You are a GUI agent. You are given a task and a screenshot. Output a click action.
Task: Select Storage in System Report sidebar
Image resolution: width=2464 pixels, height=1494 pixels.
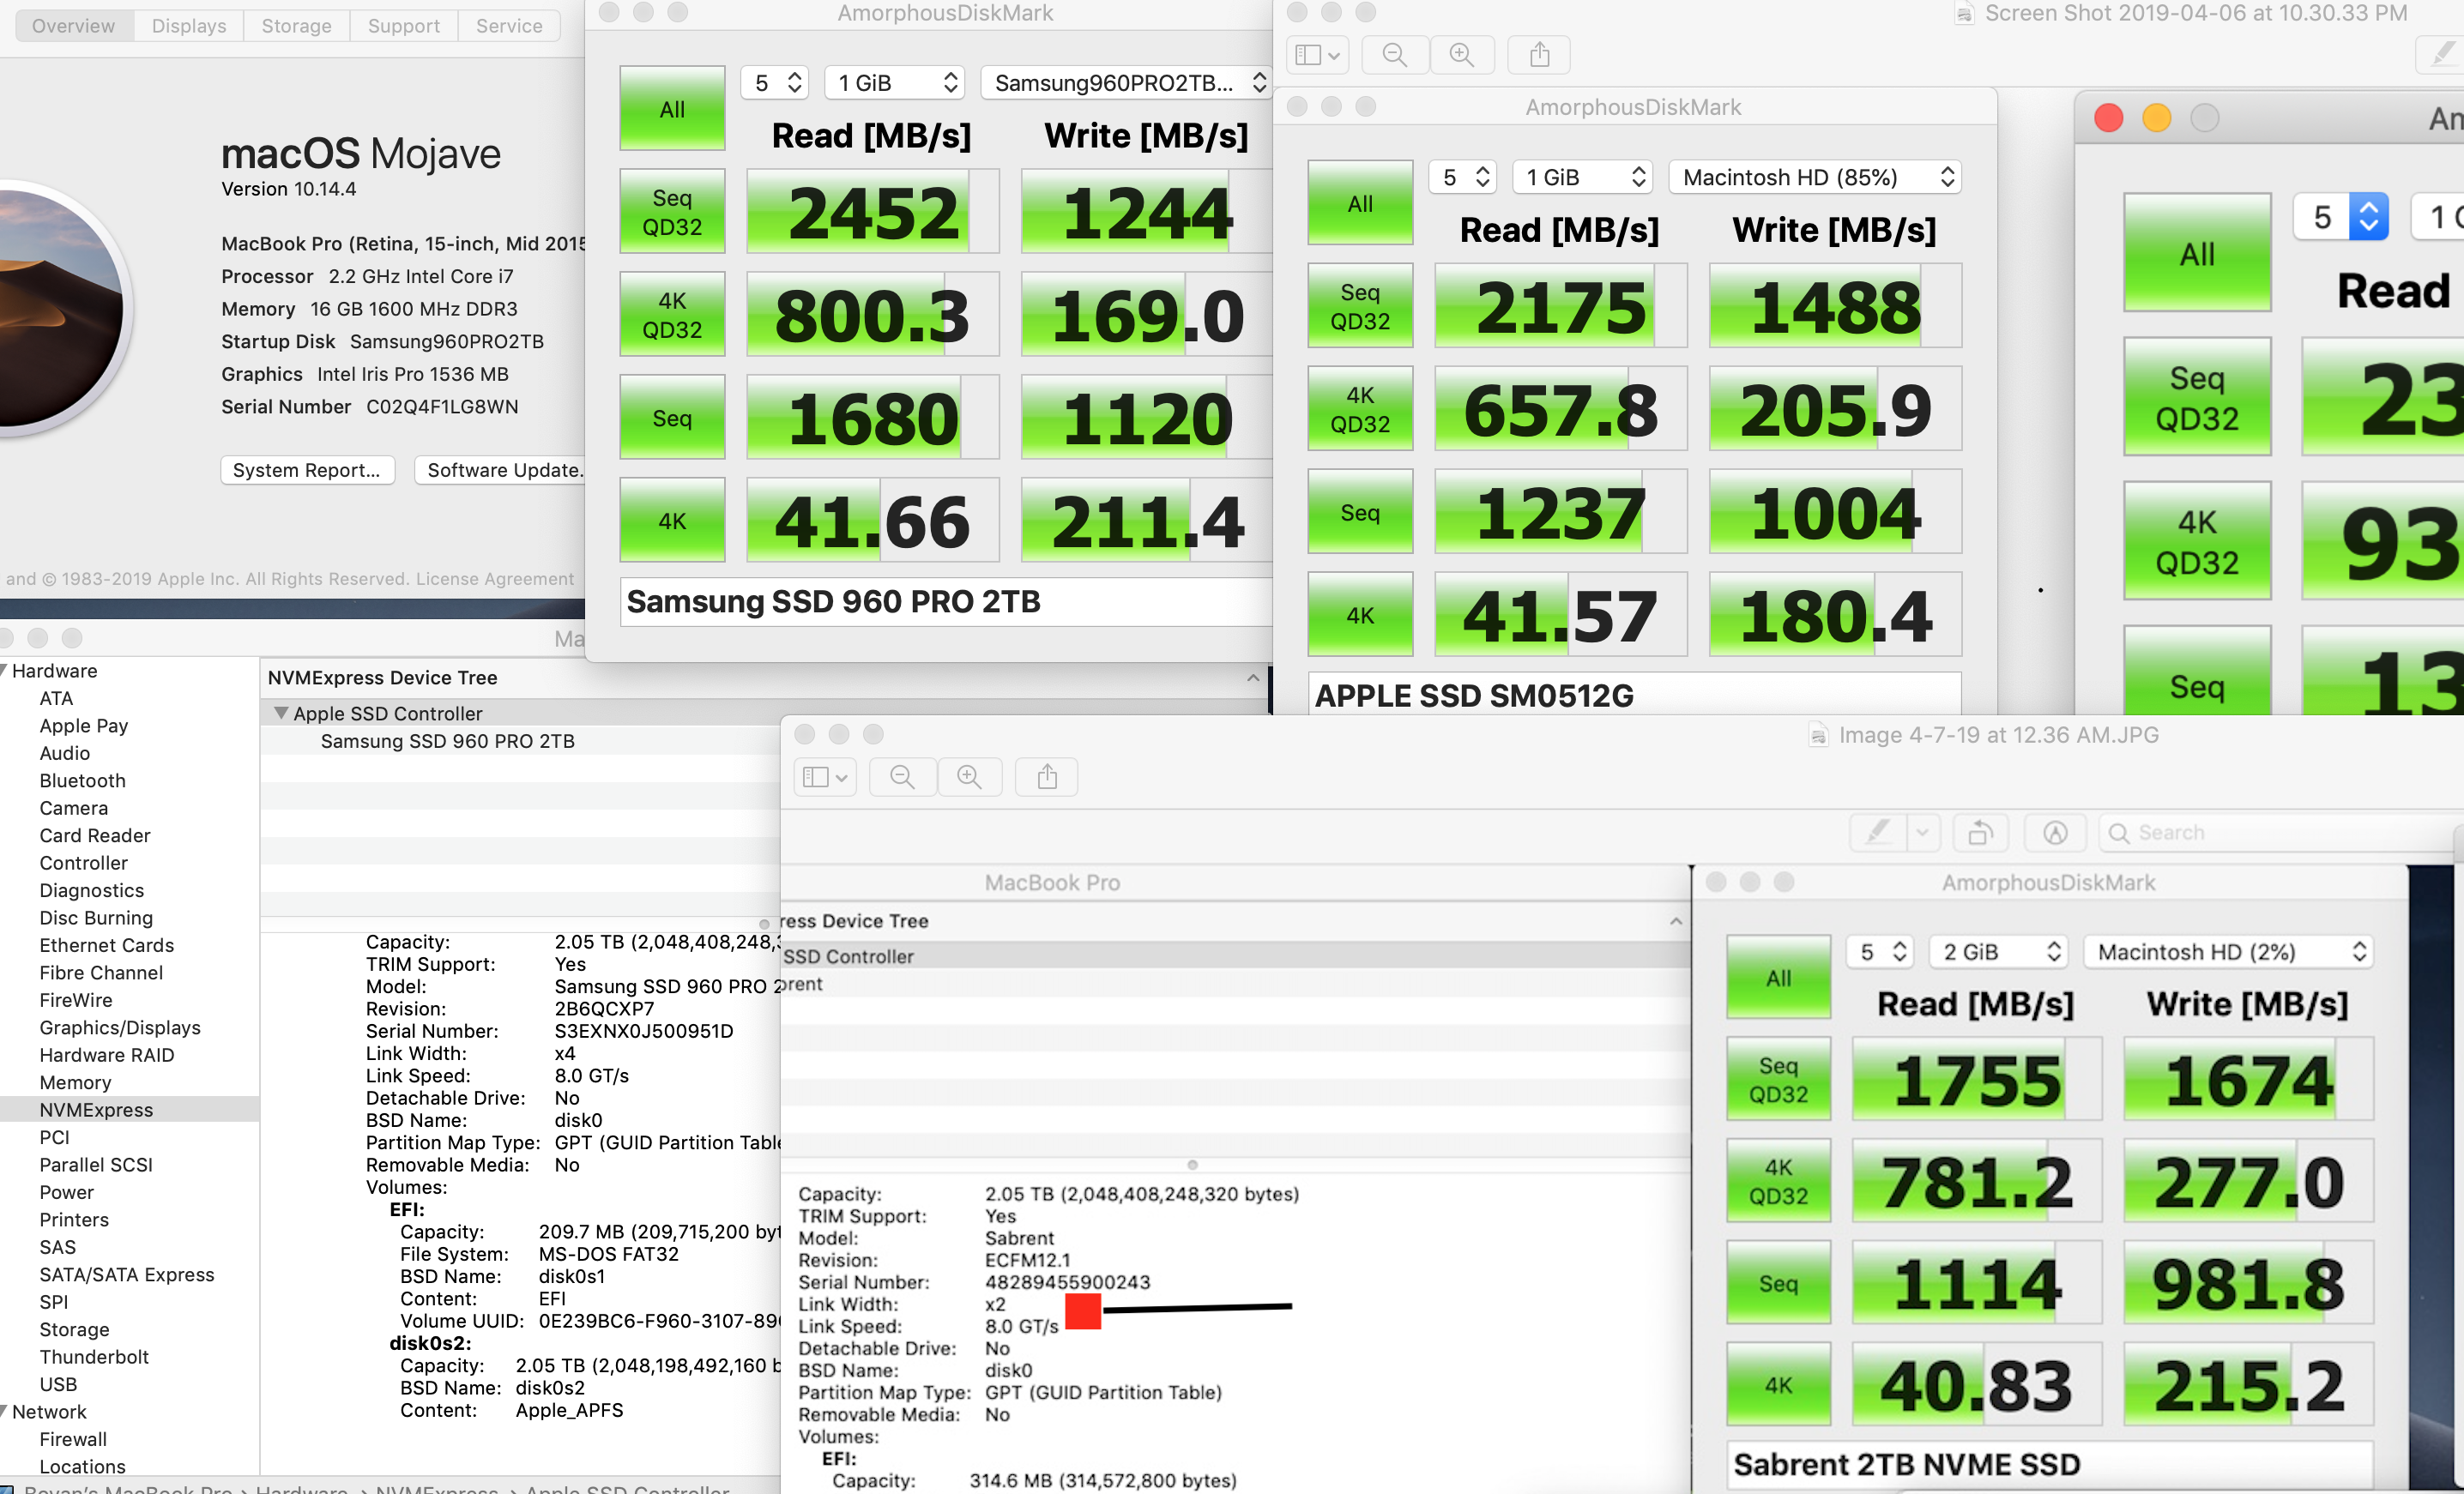click(74, 1329)
